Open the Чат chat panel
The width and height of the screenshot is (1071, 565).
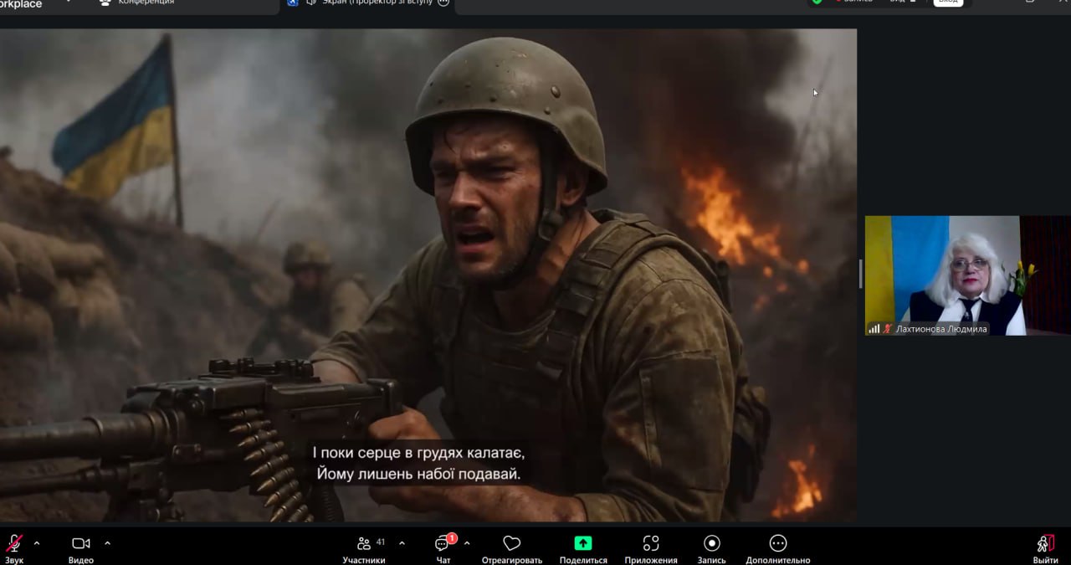point(443,545)
